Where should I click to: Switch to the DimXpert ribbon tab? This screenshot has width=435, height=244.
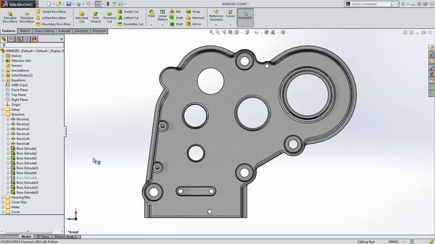tap(82, 31)
